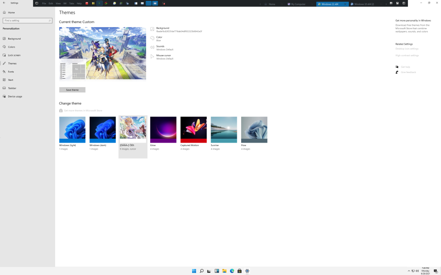Screen dimensions: 441x275
Task: Click the Settings gear taskbar icon
Action: [247, 271]
